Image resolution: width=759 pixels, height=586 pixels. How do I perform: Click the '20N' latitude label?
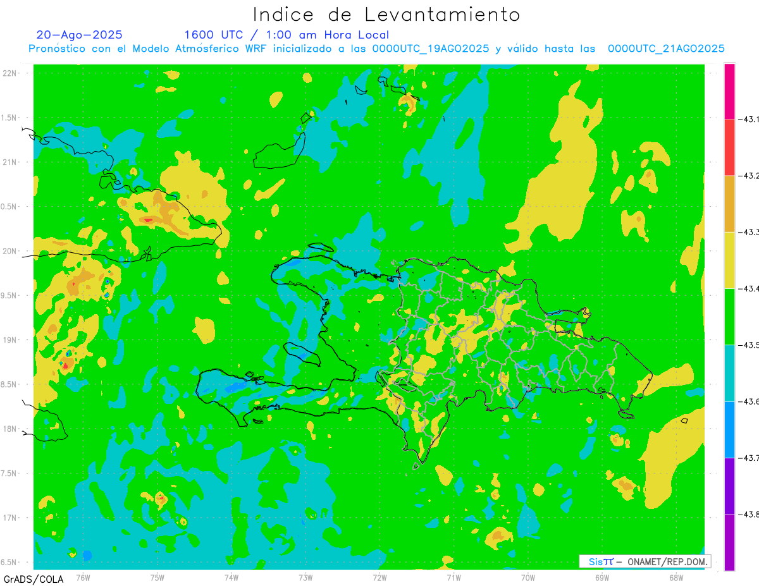click(x=9, y=251)
